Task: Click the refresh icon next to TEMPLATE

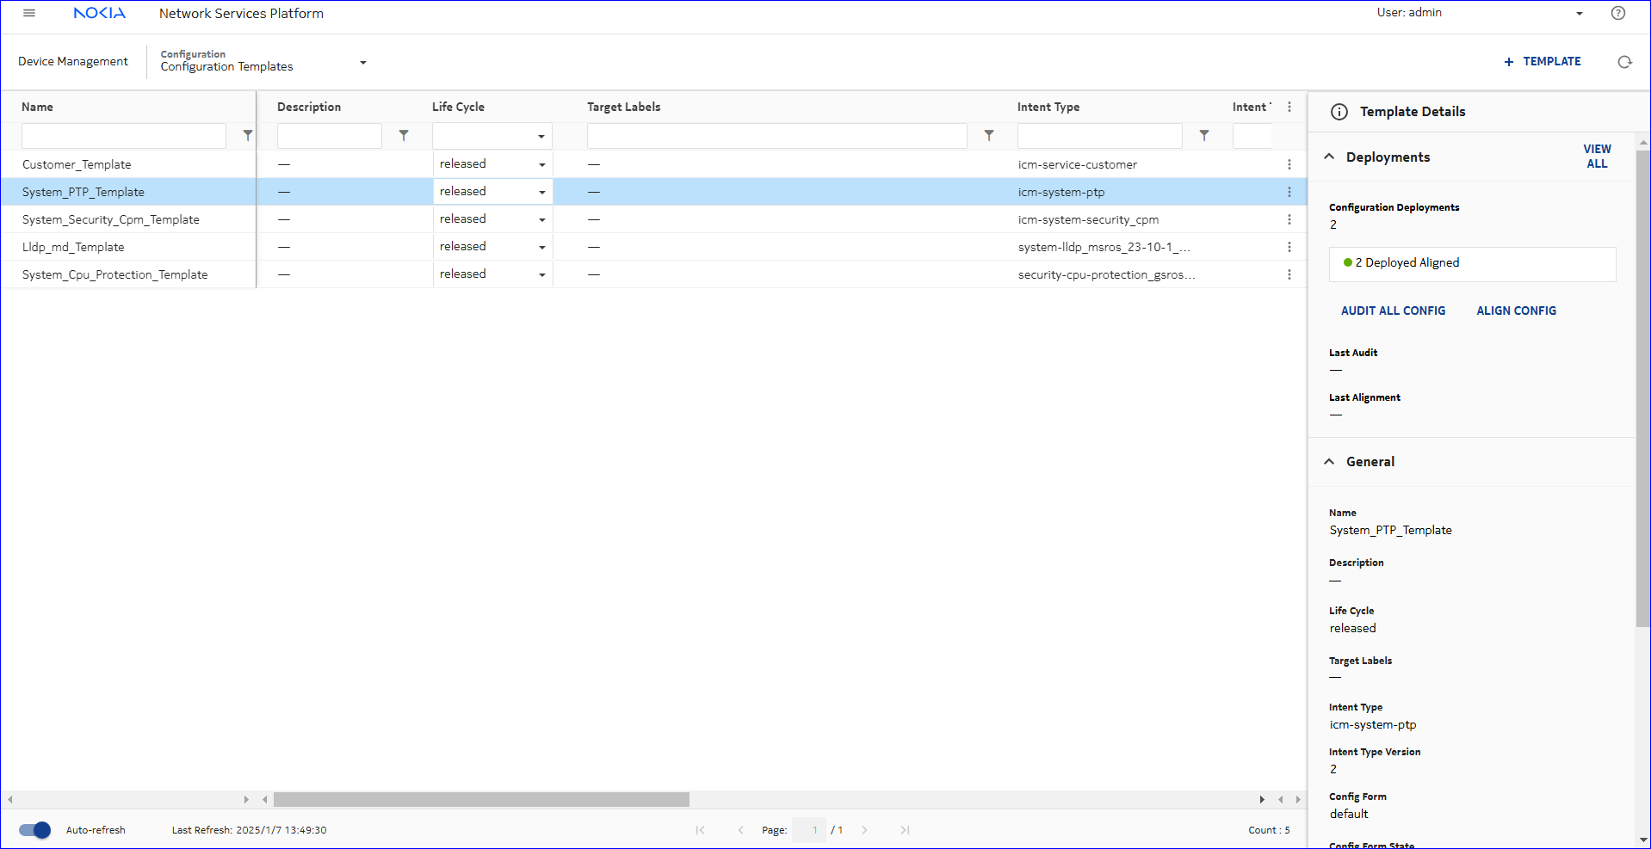Action: point(1624,62)
